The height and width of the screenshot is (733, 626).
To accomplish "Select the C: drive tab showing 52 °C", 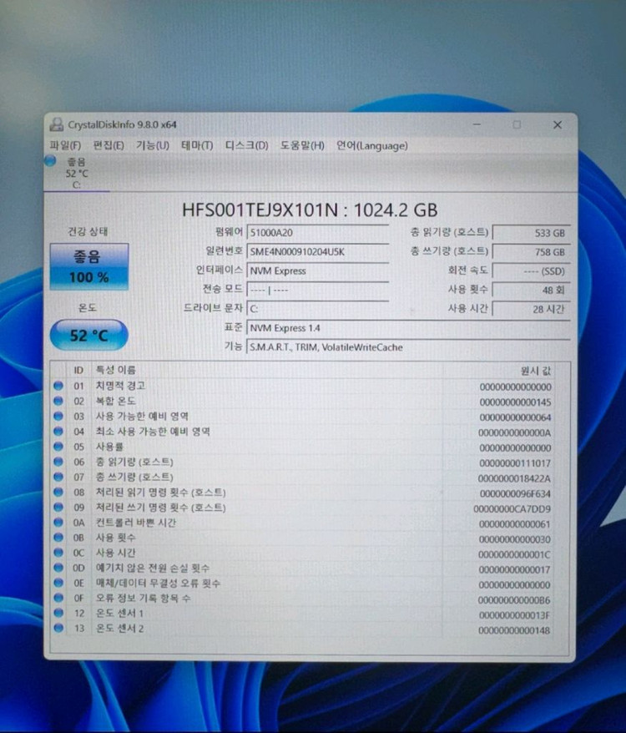I will [77, 174].
